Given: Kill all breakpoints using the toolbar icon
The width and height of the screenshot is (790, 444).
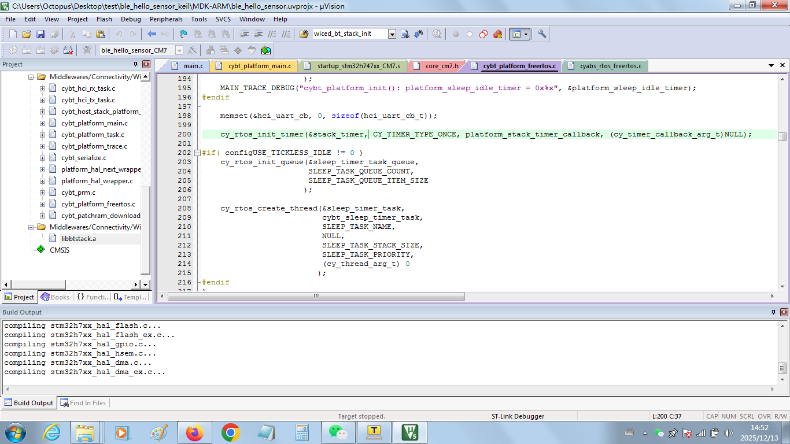Looking at the screenshot, I should point(497,34).
